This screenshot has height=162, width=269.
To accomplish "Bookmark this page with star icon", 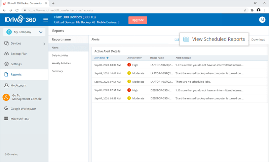I will pos(245,10).
